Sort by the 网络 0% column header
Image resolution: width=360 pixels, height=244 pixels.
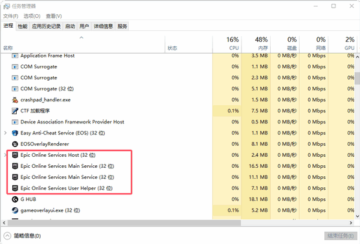coord(313,44)
